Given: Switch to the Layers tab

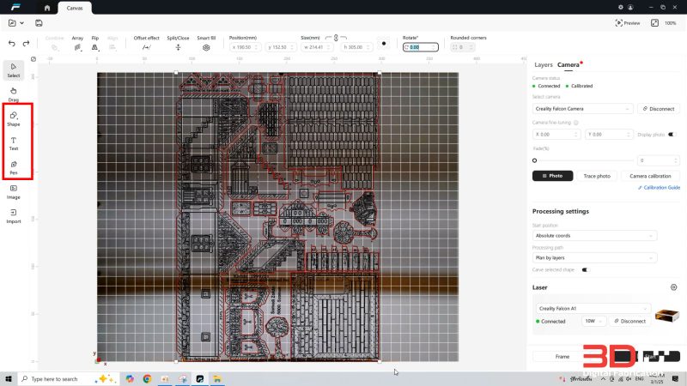Looking at the screenshot, I should pyautogui.click(x=544, y=65).
